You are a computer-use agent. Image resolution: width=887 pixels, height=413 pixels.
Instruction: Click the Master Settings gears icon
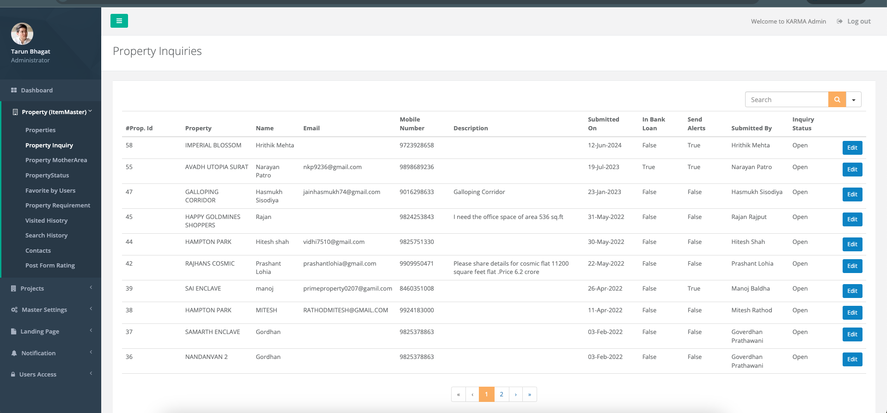pyautogui.click(x=14, y=310)
